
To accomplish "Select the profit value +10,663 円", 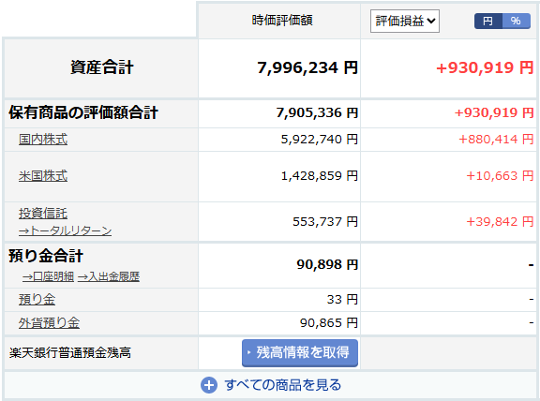I will tap(500, 176).
